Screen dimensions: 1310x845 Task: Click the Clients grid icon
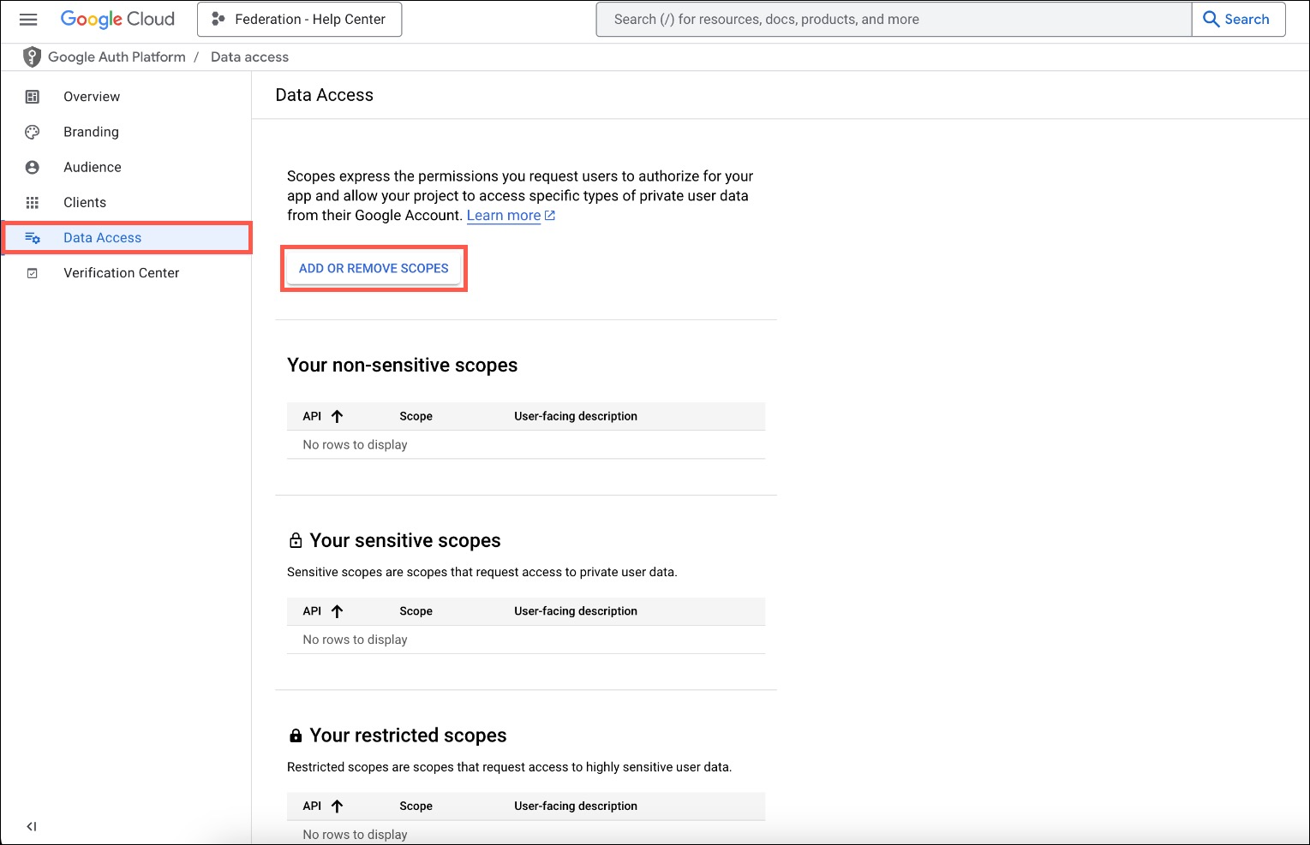point(32,202)
